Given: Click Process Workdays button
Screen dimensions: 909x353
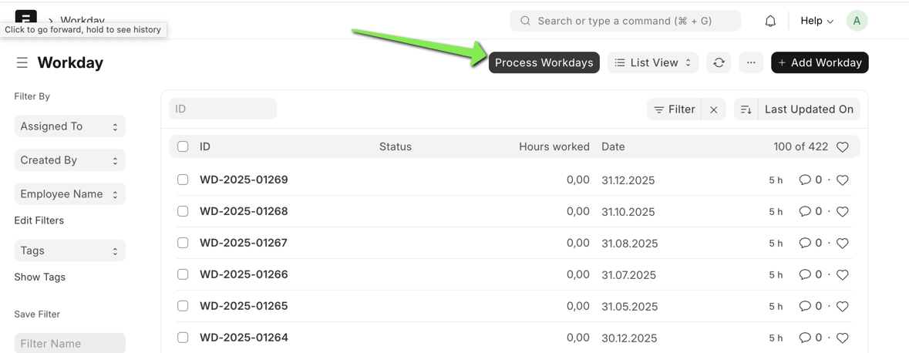Looking at the screenshot, I should pyautogui.click(x=544, y=62).
